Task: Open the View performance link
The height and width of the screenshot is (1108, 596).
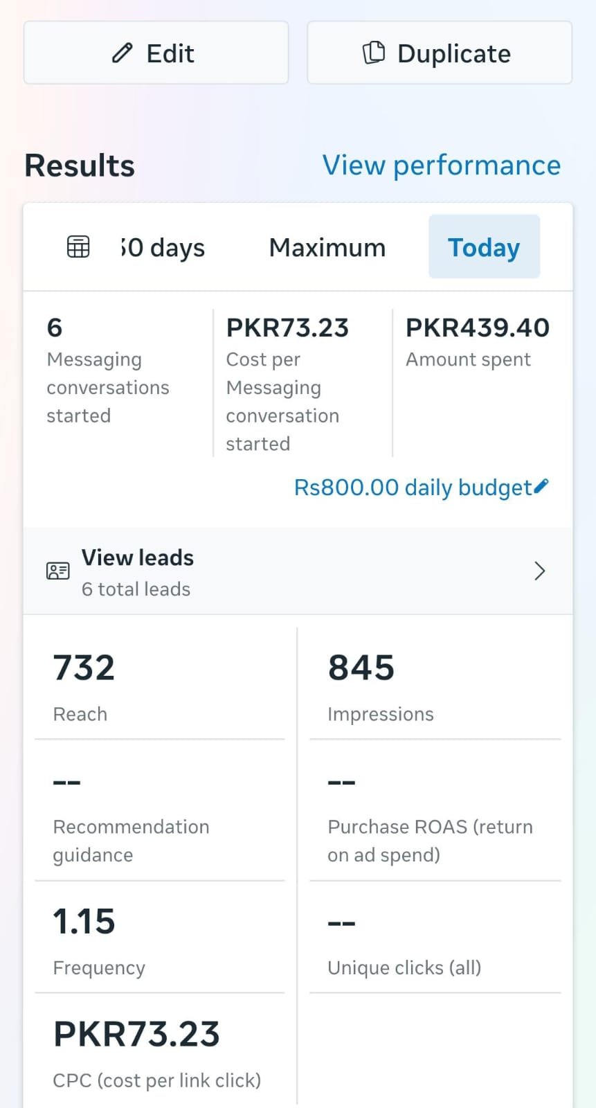Action: [442, 166]
